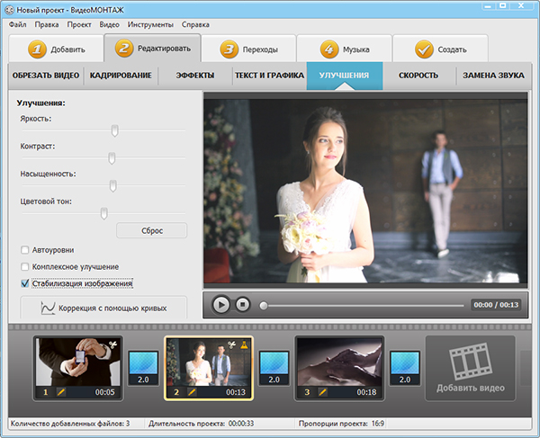Click the Сброс button
The width and height of the screenshot is (540, 438).
pyautogui.click(x=152, y=230)
